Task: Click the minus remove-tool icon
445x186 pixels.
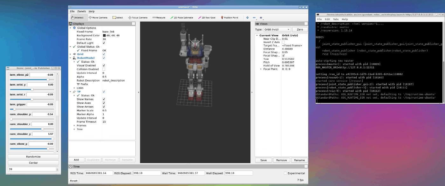Action: 254,17
